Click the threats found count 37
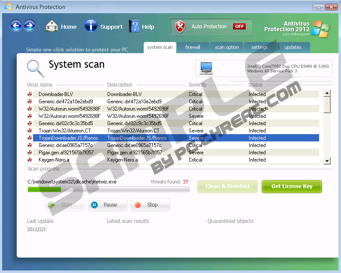 [185, 182]
